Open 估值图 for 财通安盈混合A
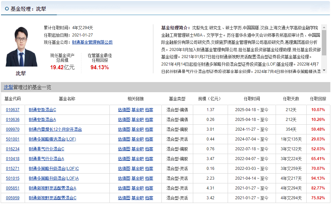331x204 pixels. (x=124, y=120)
